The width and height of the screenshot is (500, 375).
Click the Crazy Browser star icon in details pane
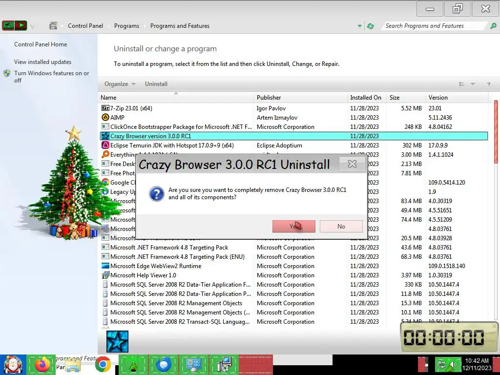(x=117, y=341)
